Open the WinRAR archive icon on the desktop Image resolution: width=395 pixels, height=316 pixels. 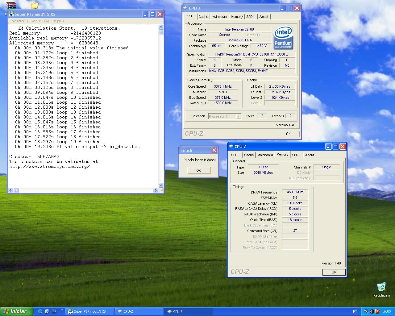11,5
